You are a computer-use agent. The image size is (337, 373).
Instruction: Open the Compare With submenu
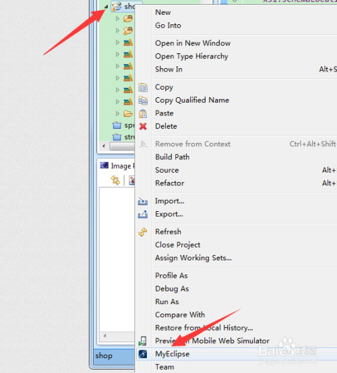180,315
